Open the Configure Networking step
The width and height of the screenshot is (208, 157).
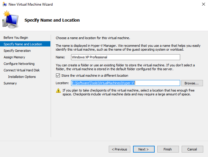(x=19, y=64)
